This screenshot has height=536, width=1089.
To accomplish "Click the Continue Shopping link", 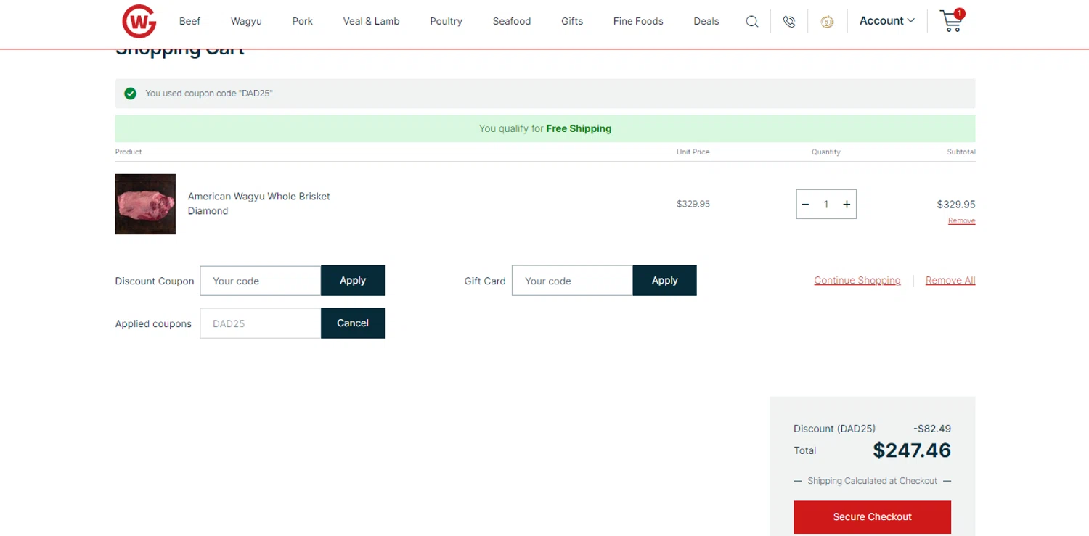I will click(857, 281).
